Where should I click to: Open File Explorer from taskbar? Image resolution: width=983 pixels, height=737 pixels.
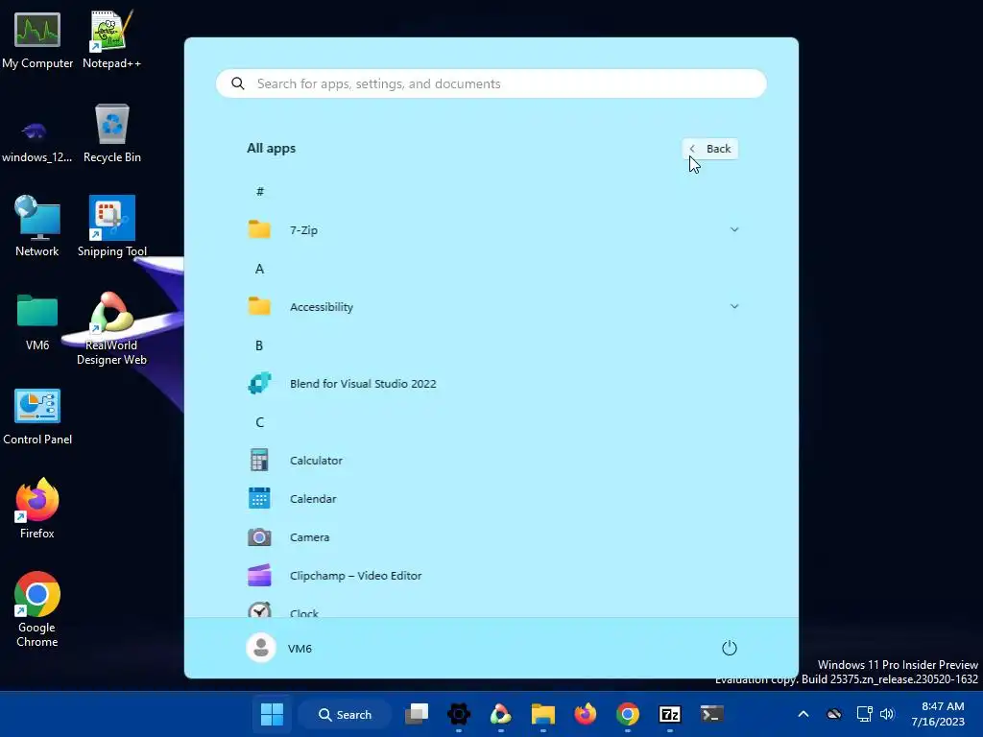543,714
